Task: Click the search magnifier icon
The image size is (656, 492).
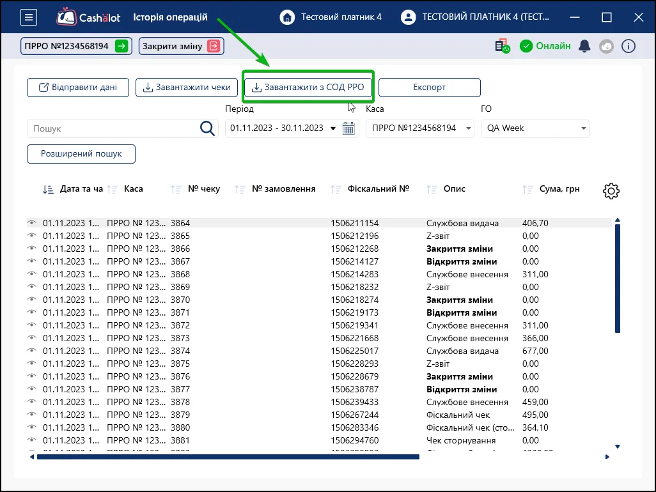Action: (x=208, y=128)
